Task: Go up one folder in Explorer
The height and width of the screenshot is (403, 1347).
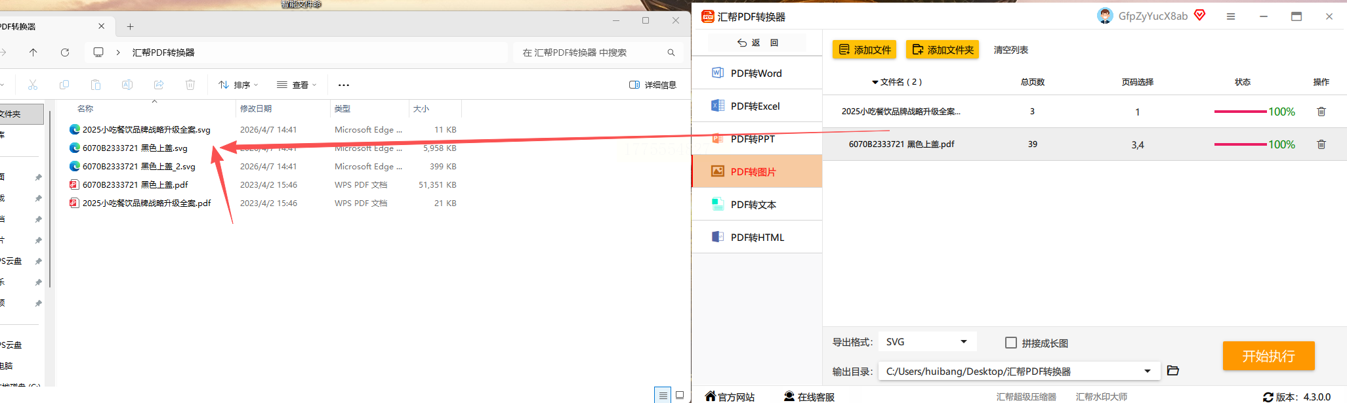Action: [x=33, y=52]
